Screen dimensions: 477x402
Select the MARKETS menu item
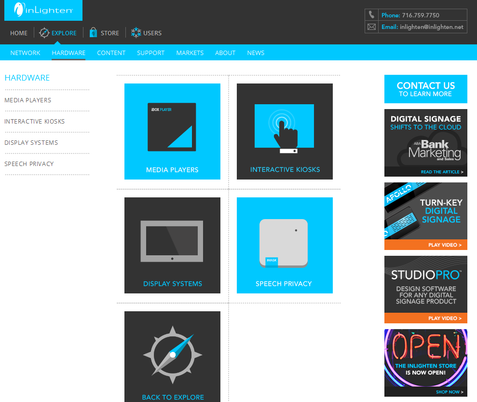pos(190,53)
